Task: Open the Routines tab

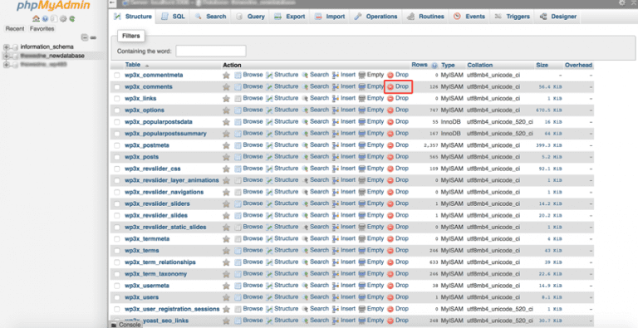Action: pos(425,17)
